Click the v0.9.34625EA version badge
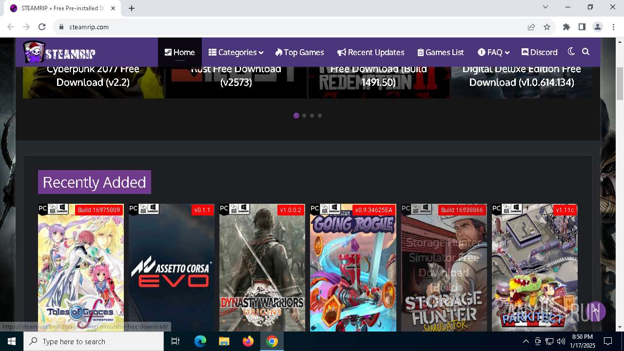Image resolution: width=624 pixels, height=351 pixels. [x=374, y=210]
